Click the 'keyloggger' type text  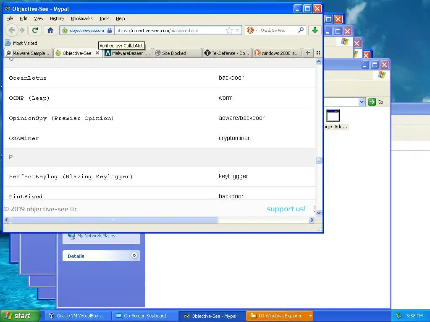(x=233, y=177)
